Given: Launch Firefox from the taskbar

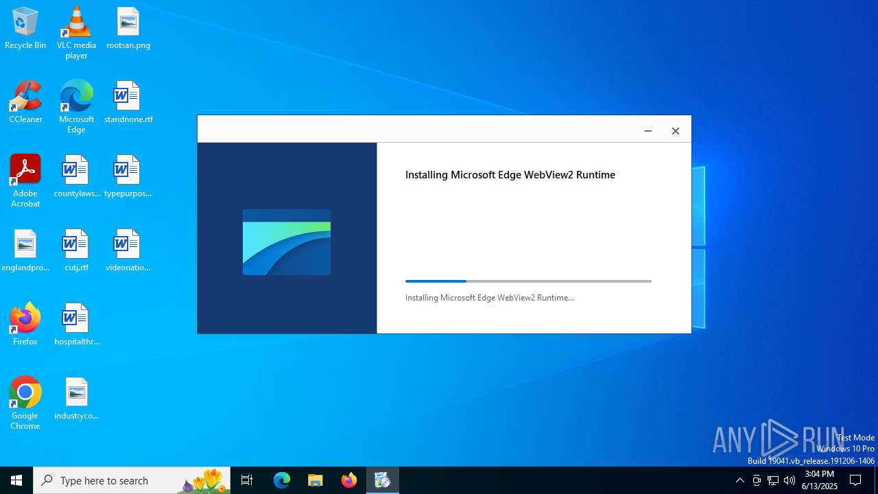Looking at the screenshot, I should click(x=349, y=480).
